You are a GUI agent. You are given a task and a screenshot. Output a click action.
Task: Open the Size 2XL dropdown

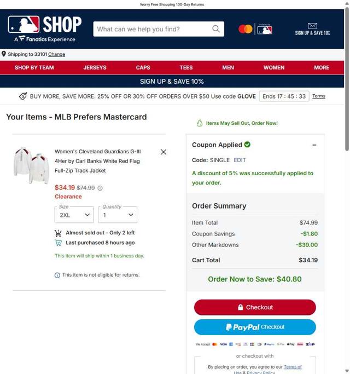point(74,215)
